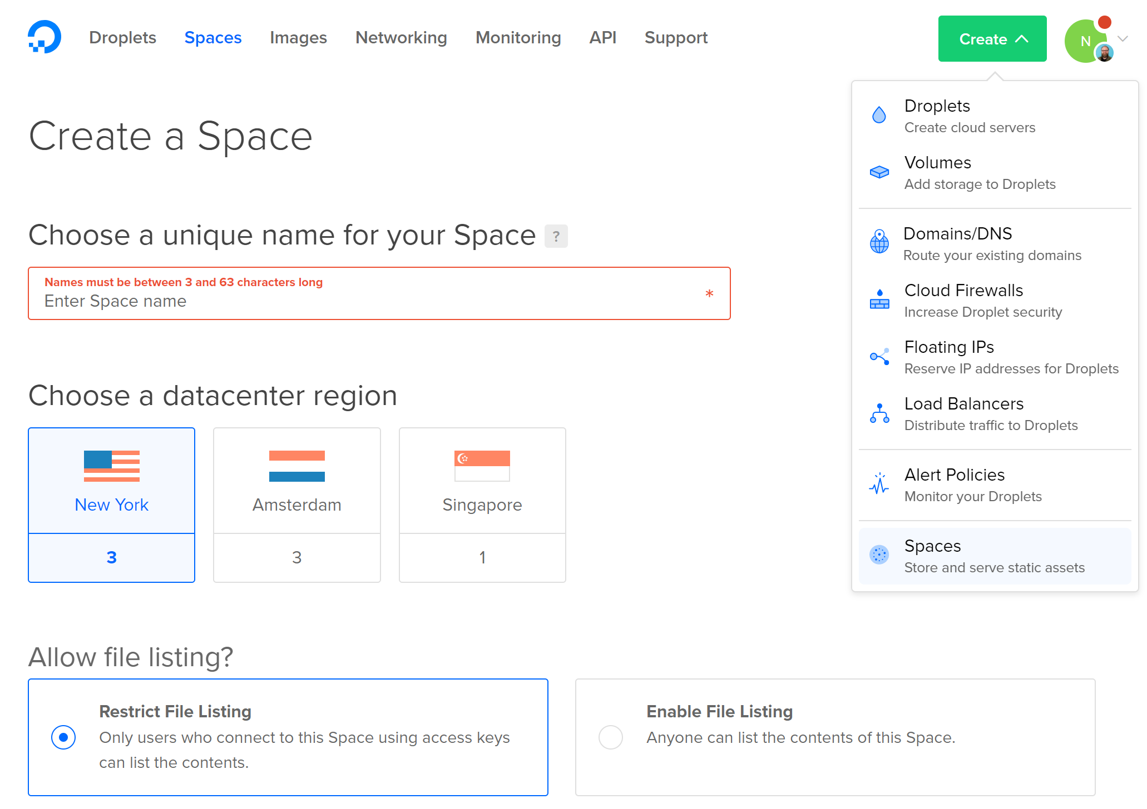This screenshot has width=1147, height=809.
Task: Click the small profile photo badge
Action: (1105, 53)
